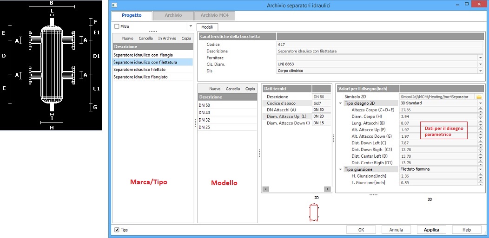Open the Simbolo 2D folder browse icon
Image resolution: width=489 pixels, height=238 pixels.
(479, 96)
